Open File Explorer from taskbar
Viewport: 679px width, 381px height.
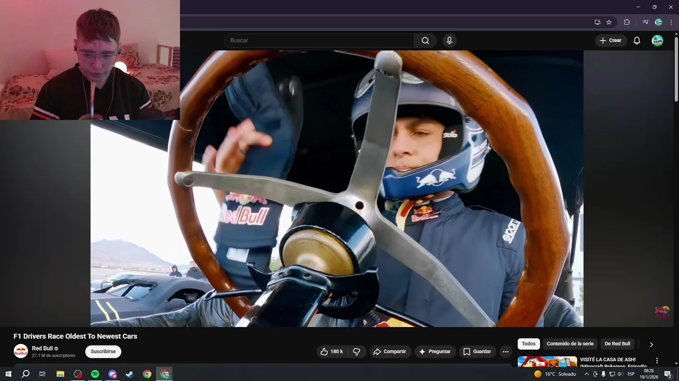point(60,374)
